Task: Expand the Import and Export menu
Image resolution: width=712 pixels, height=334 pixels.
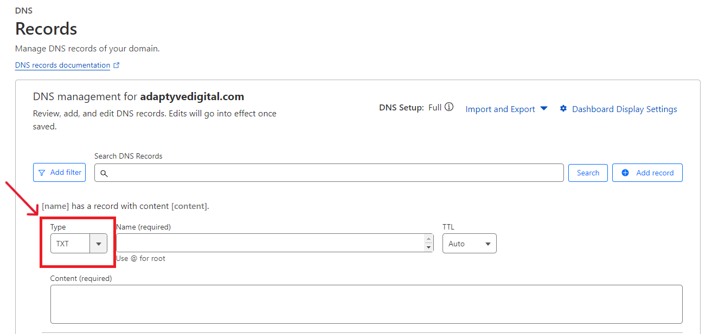Action: pyautogui.click(x=500, y=109)
